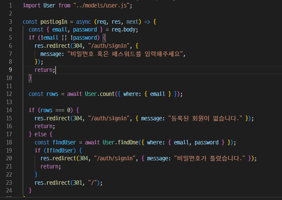Screen dimensions: 282x200
Task: Click the User.findOne call on line 18
Action: pos(121,142)
